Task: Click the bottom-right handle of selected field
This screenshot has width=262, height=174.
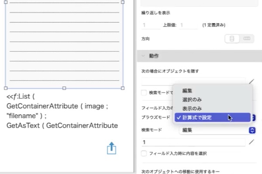Action: (123, 88)
